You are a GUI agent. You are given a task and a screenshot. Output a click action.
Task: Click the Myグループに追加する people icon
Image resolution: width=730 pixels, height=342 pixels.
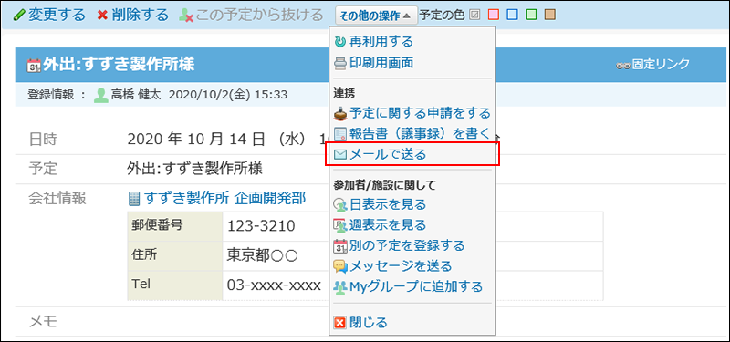(340, 287)
